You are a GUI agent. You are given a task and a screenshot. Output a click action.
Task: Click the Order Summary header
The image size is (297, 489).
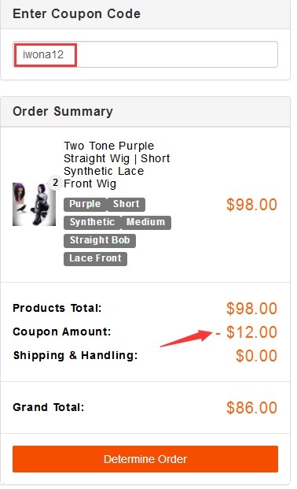(x=63, y=111)
